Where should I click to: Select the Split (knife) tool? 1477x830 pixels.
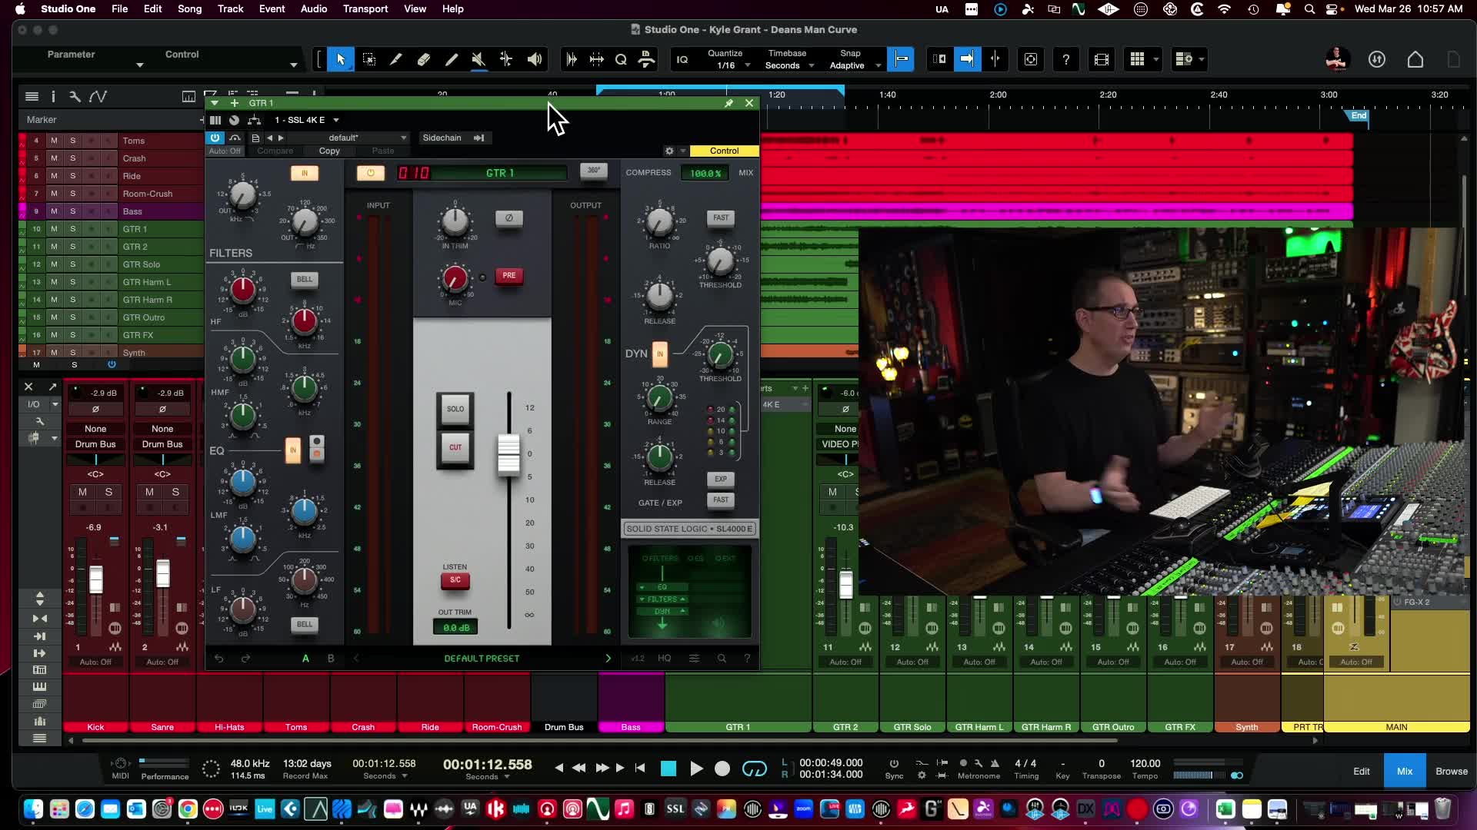point(396,59)
